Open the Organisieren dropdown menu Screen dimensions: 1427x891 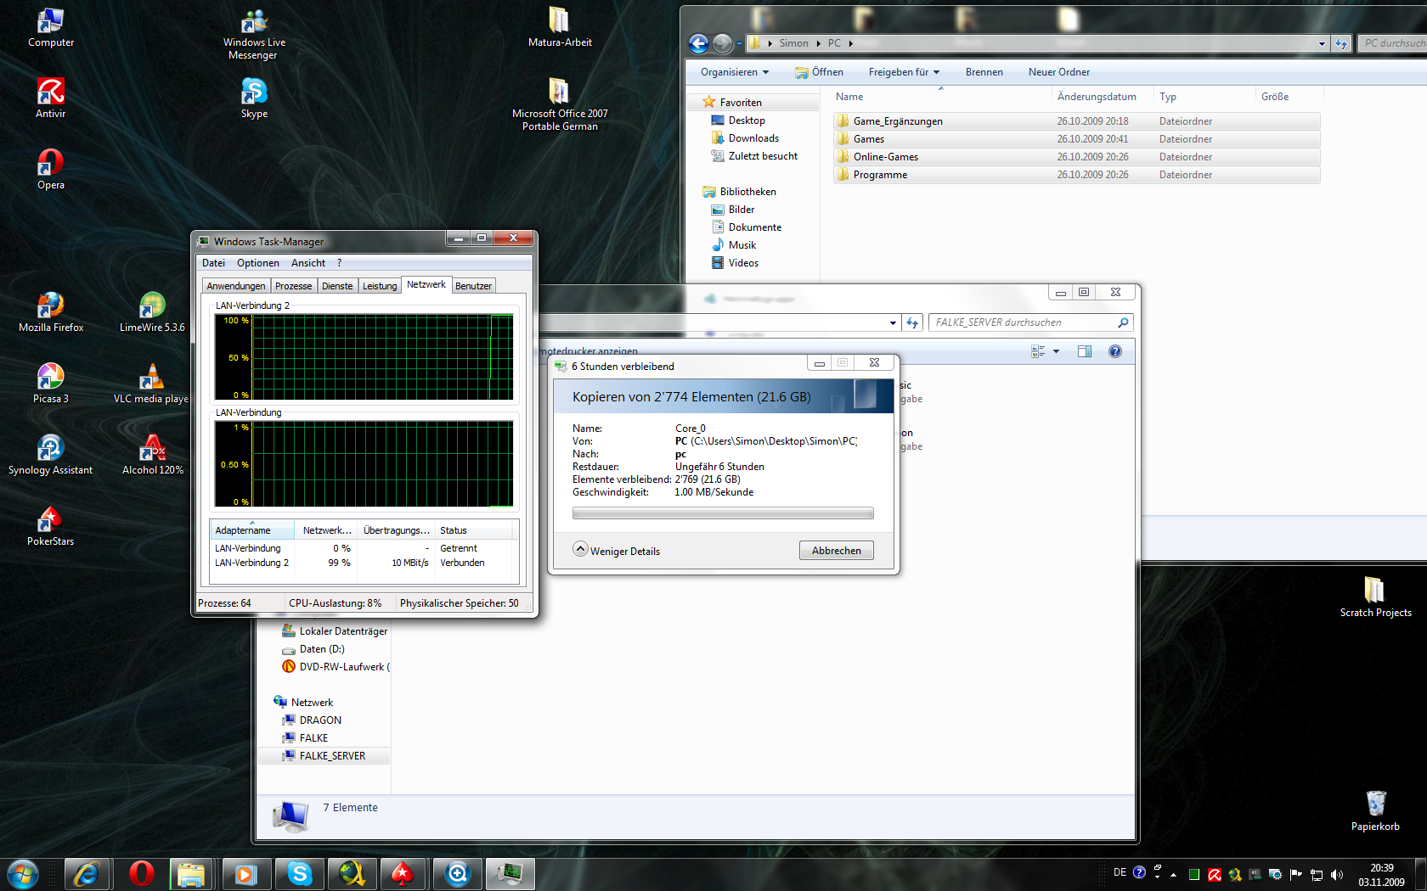[734, 72]
